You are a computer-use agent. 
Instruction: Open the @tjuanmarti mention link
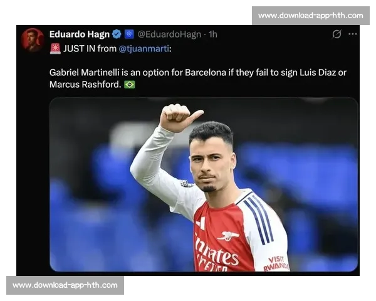(x=144, y=49)
